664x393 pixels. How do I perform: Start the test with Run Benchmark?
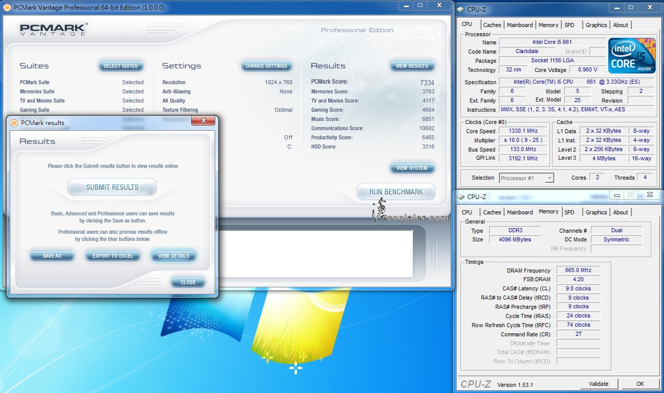click(x=396, y=192)
